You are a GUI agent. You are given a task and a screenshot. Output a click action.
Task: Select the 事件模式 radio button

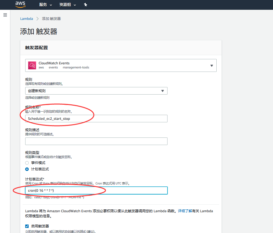tap(27, 163)
